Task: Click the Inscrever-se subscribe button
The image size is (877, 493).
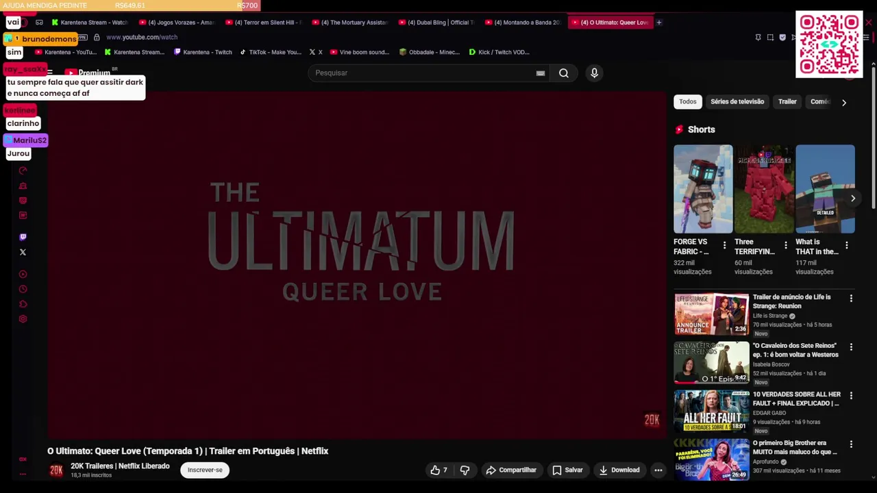Action: 205,470
